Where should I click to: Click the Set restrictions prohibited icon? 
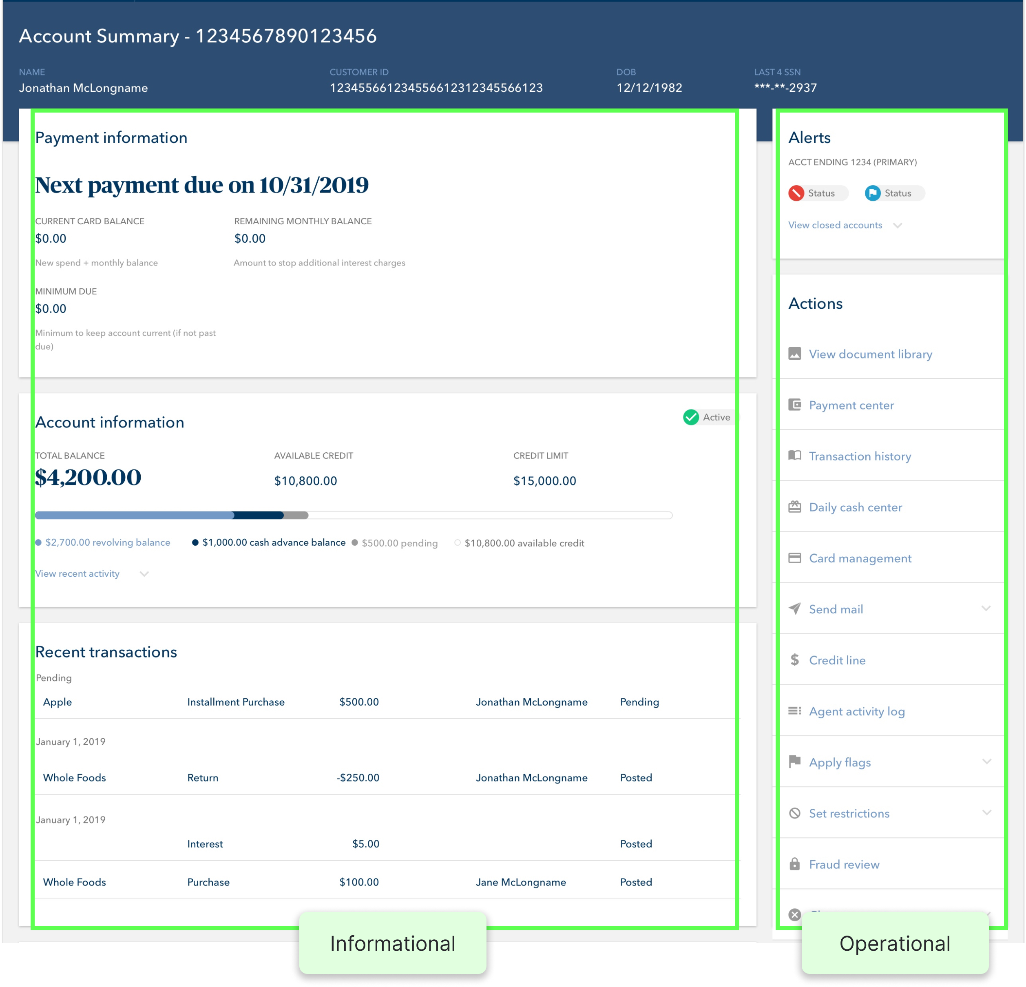(x=795, y=813)
